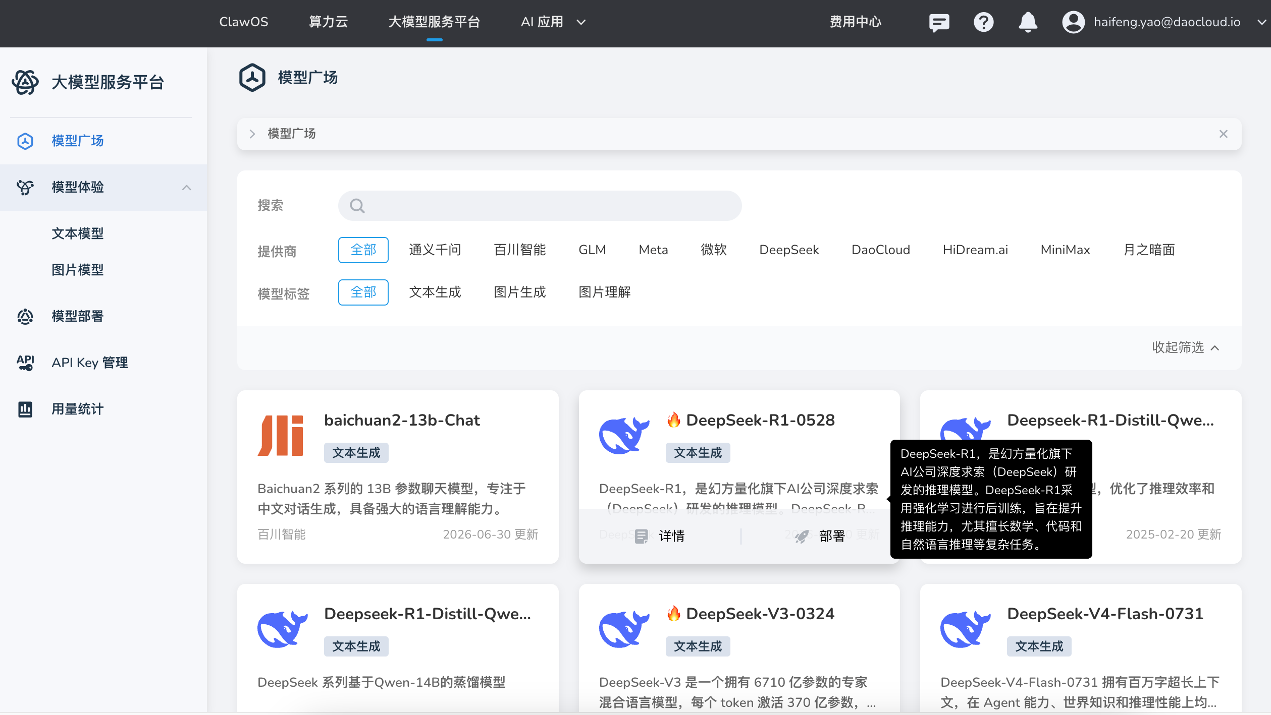Screen dimensions: 1271x715
Task: Click the 模型部署 sidebar icon
Action: click(25, 316)
